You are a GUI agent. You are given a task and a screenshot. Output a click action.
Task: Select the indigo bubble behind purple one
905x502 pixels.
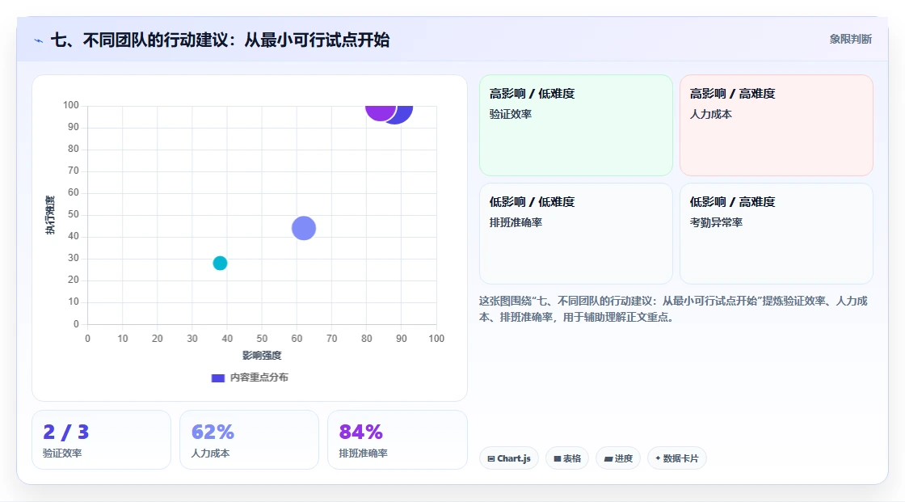pos(404,114)
